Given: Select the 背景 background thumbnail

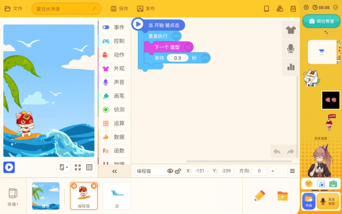Looking at the screenshot, I should pos(46,196).
